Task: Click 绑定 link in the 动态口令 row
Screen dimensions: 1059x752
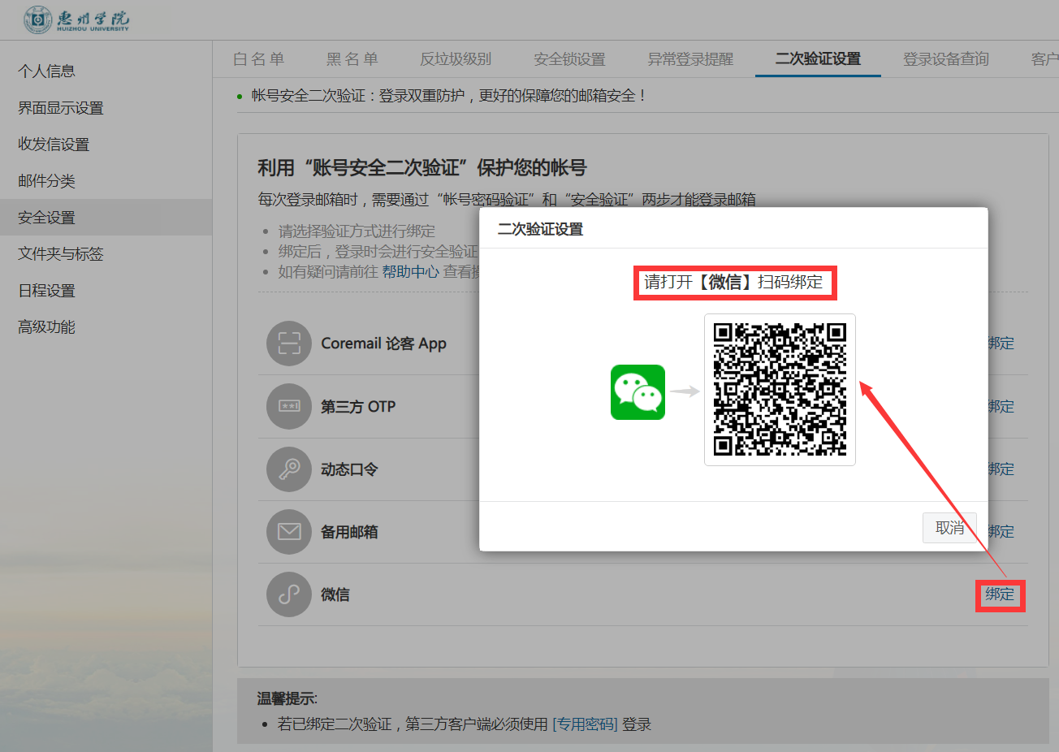Action: pos(1001,469)
